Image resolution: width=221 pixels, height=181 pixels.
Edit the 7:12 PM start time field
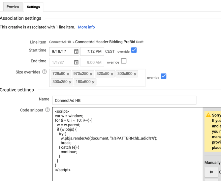(x=92, y=51)
